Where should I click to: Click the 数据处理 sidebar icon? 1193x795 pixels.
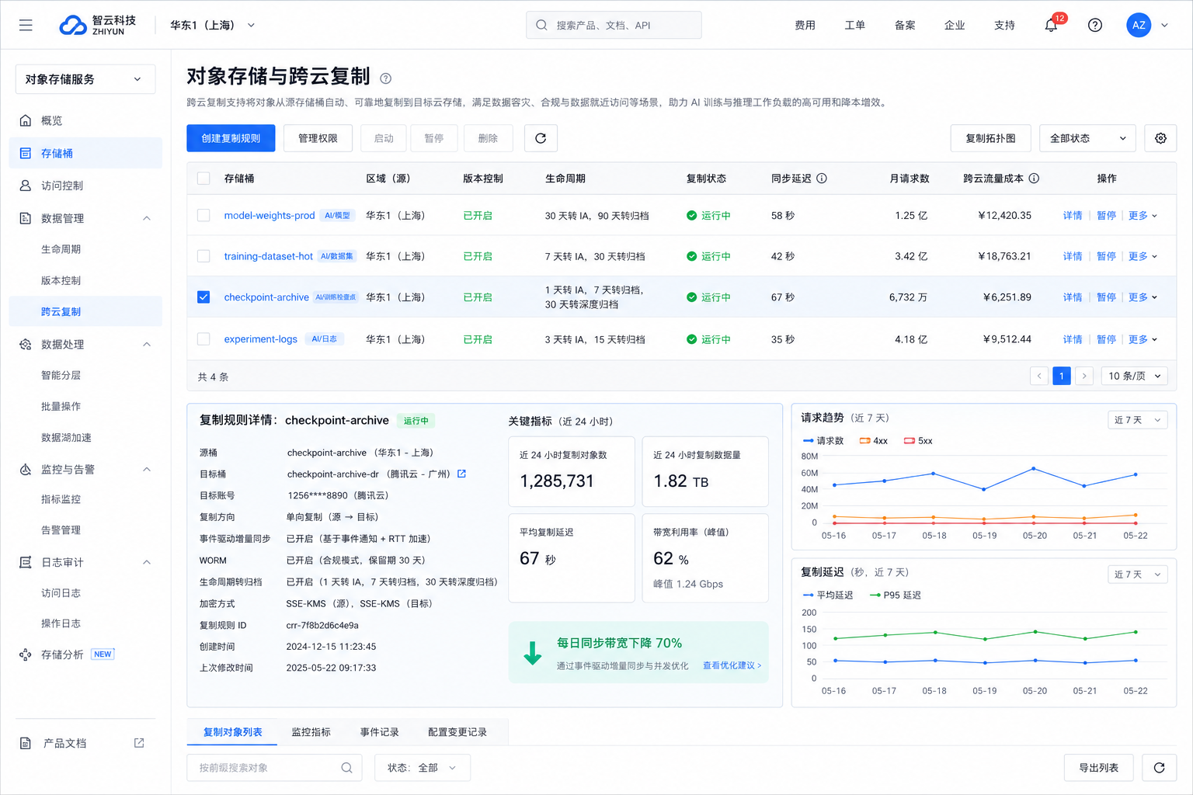click(x=26, y=344)
